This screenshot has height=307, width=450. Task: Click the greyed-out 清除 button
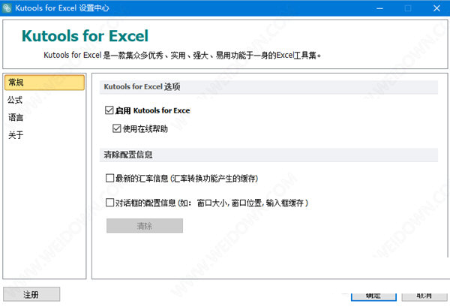point(145,226)
